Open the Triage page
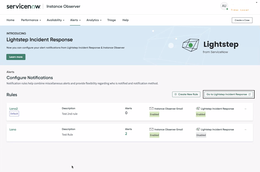 111,20
